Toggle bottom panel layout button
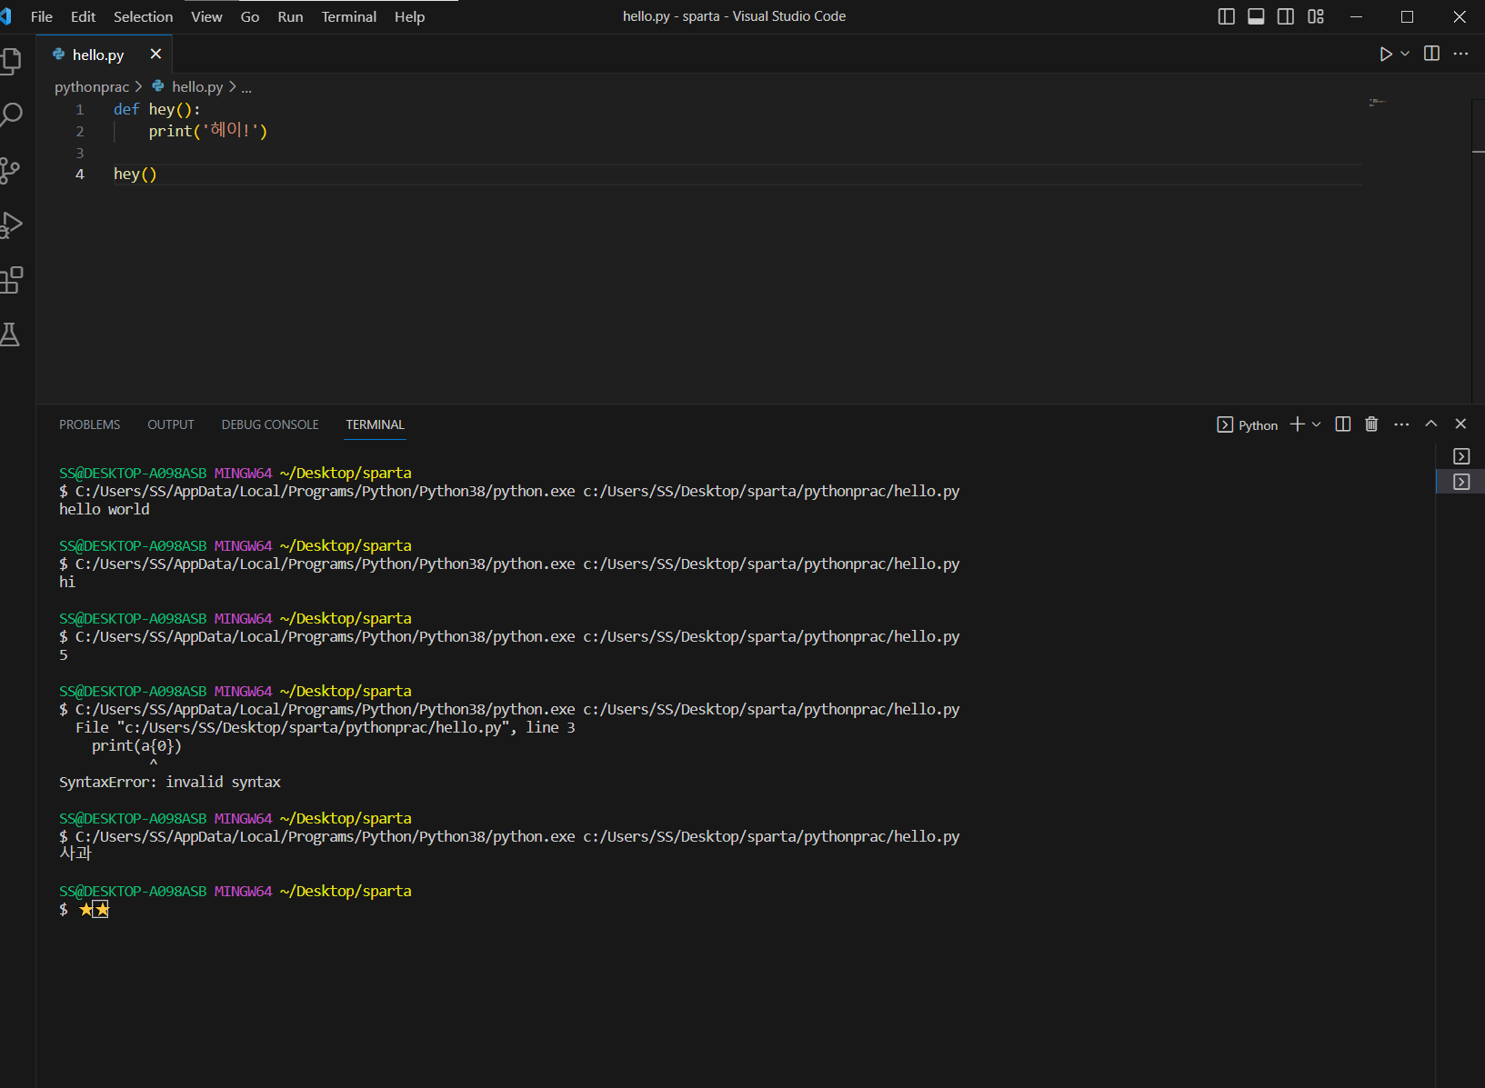1485x1088 pixels. [x=1256, y=16]
